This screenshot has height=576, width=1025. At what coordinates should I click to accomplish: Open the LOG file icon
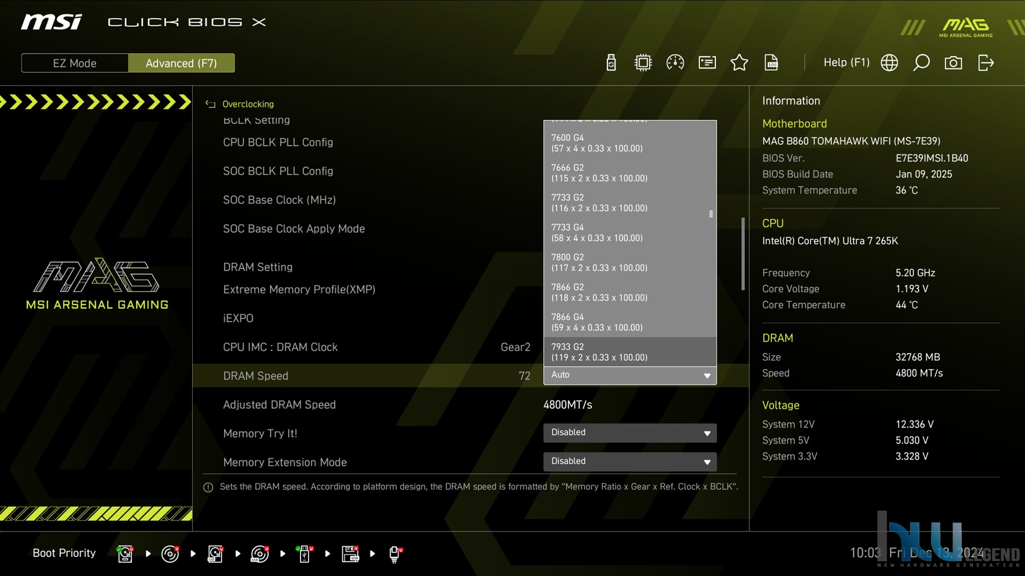tap(771, 63)
